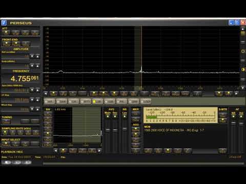Screen dimensions: 246x184
Task: Lower the Wheel Step value
Action: tap(32, 109)
